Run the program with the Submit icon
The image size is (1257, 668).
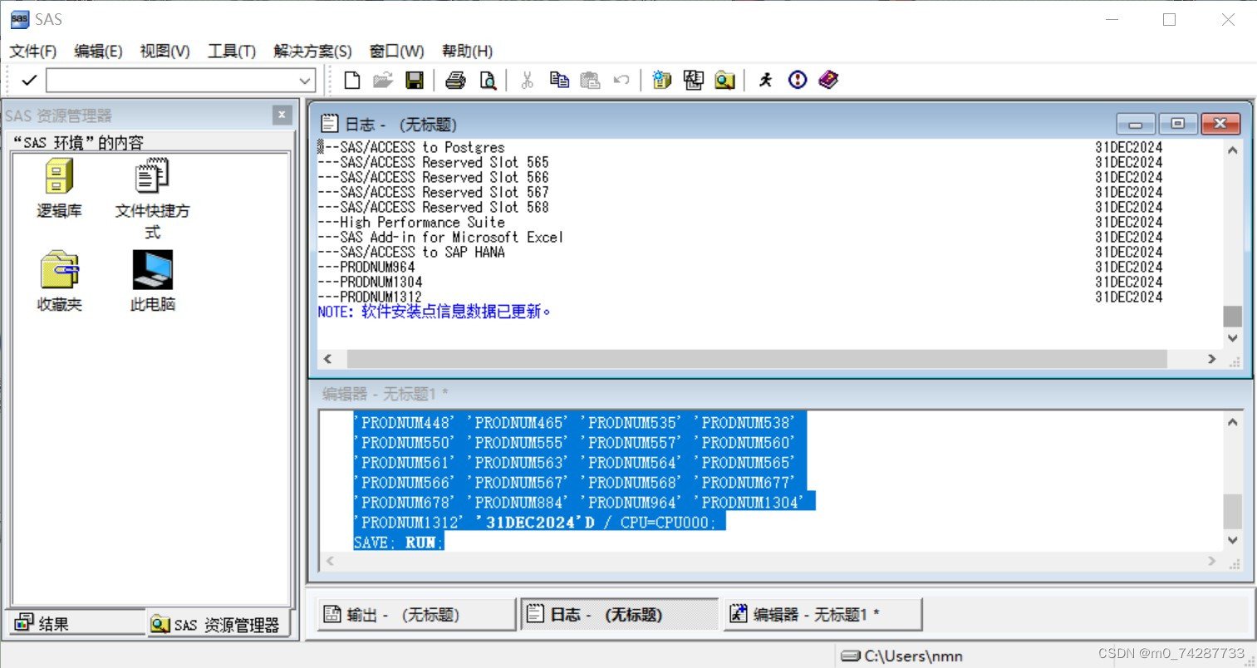(764, 80)
